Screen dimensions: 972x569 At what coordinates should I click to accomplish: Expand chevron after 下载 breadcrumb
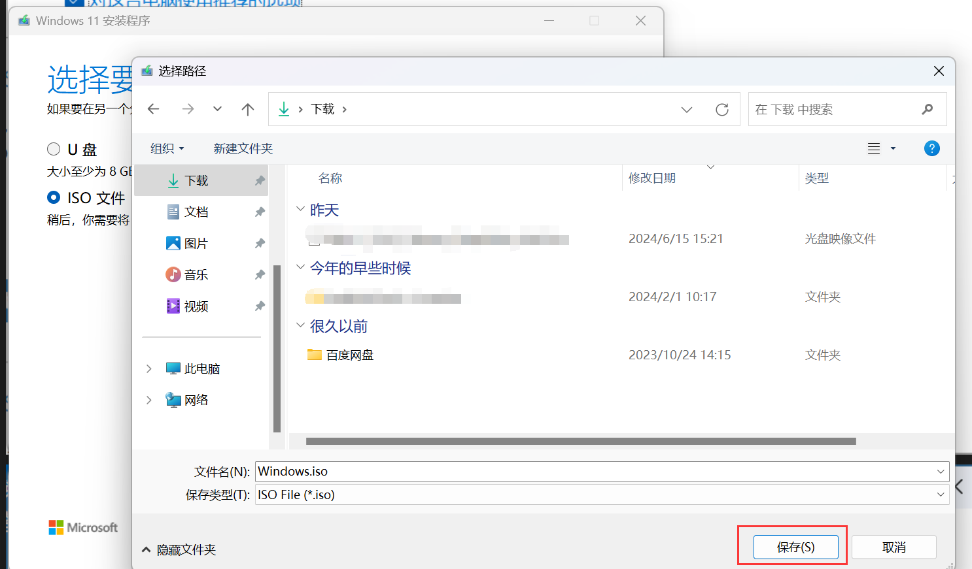pyautogui.click(x=345, y=109)
